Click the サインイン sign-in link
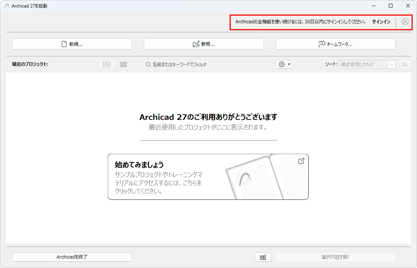The height and width of the screenshot is (268, 417). (381, 22)
